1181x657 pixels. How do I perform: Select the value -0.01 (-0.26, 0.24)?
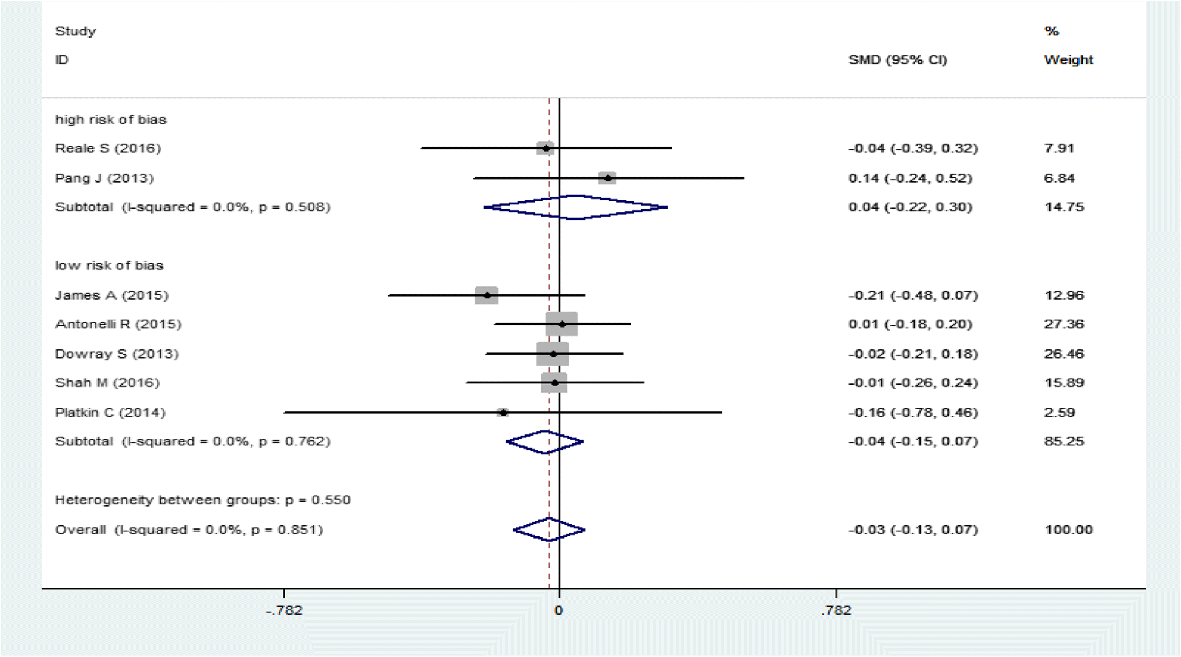[913, 383]
